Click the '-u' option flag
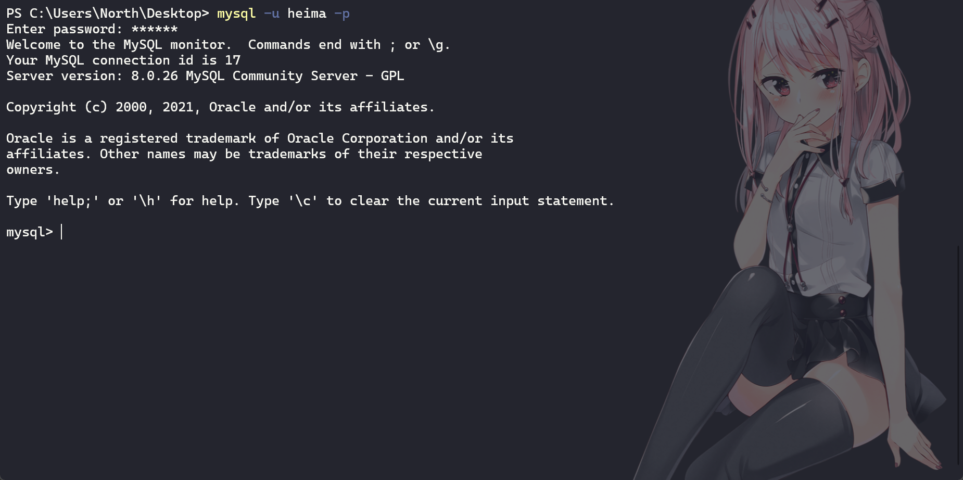Image resolution: width=963 pixels, height=480 pixels. pos(272,14)
